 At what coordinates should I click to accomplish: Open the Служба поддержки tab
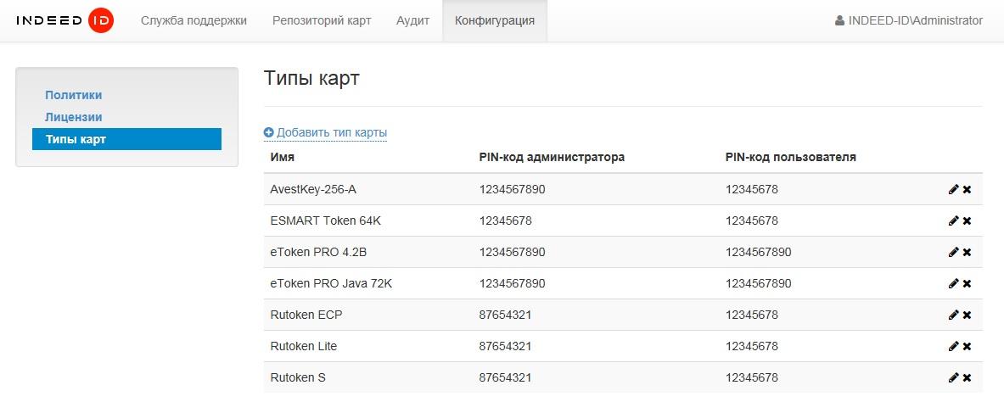tap(194, 20)
